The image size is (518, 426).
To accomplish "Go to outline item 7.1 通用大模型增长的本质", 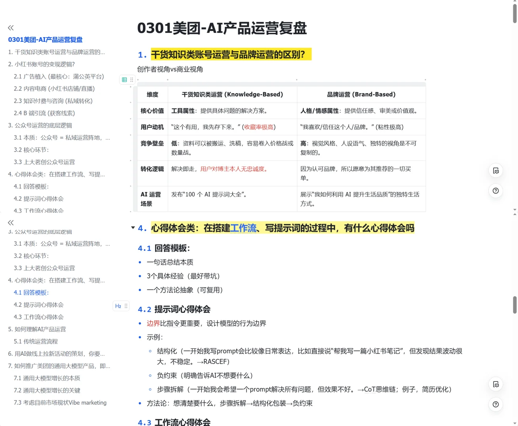I will tap(47, 378).
